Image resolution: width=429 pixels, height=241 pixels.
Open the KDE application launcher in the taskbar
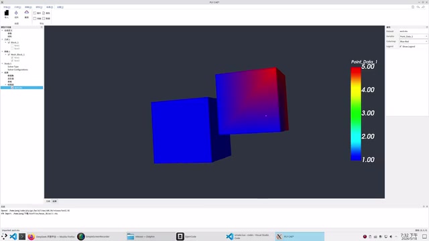coord(4,236)
